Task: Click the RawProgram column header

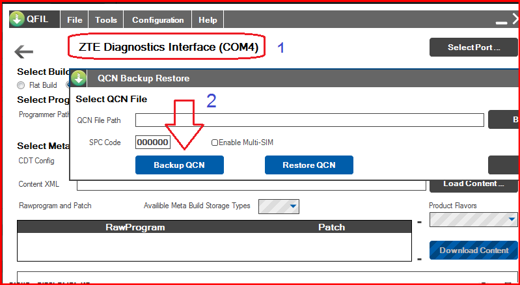Action: point(135,227)
